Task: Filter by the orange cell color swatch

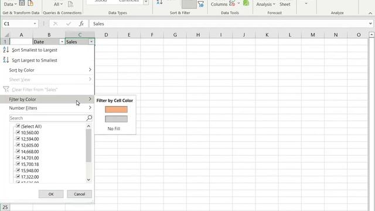Action: (x=116, y=110)
